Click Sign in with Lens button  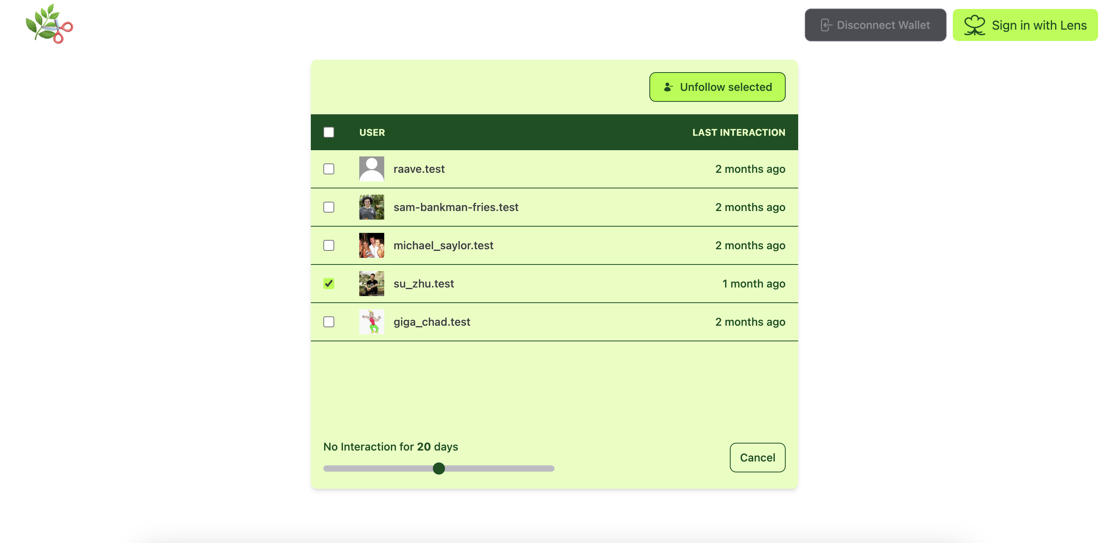pyautogui.click(x=1025, y=25)
